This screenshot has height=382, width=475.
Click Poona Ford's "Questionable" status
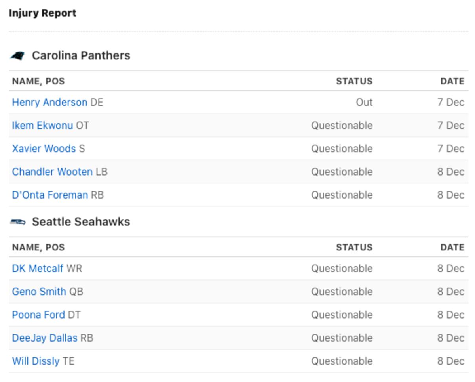click(x=342, y=315)
